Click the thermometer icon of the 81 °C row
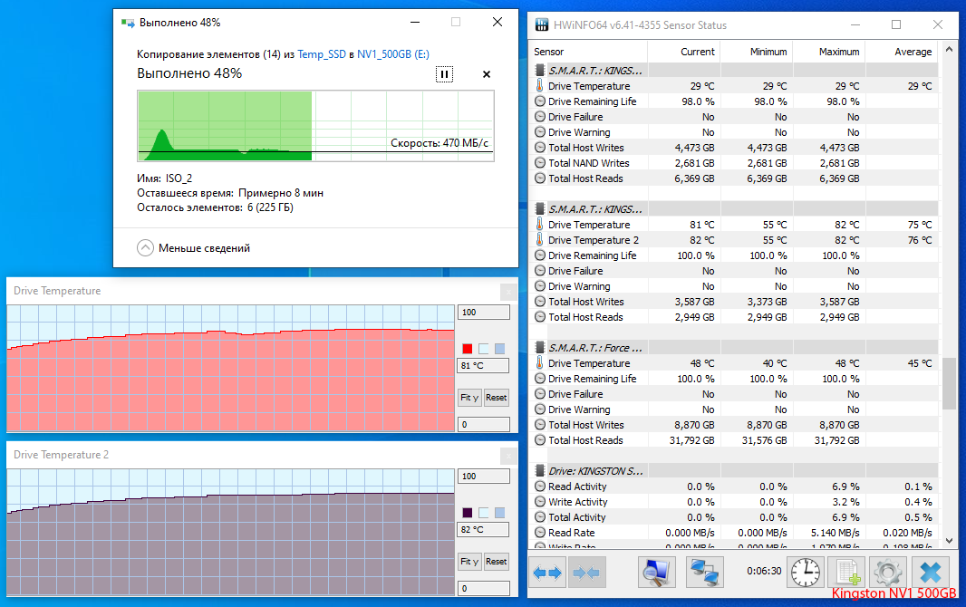This screenshot has width=966, height=607. click(540, 224)
